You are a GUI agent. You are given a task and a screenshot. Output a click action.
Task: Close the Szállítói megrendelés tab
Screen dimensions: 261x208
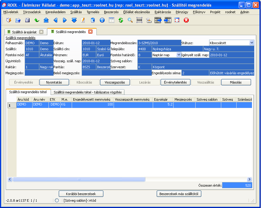(x=90, y=32)
